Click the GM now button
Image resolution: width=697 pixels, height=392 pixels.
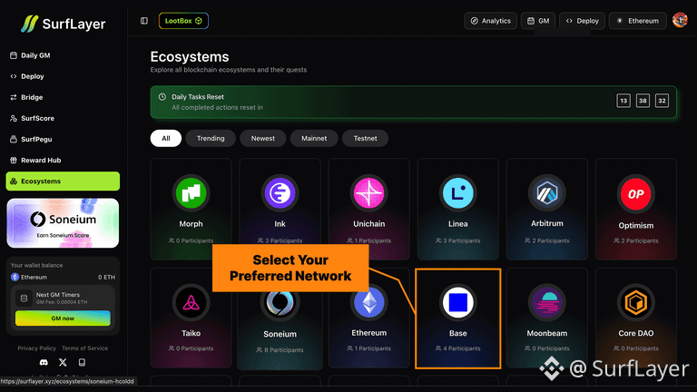click(63, 318)
